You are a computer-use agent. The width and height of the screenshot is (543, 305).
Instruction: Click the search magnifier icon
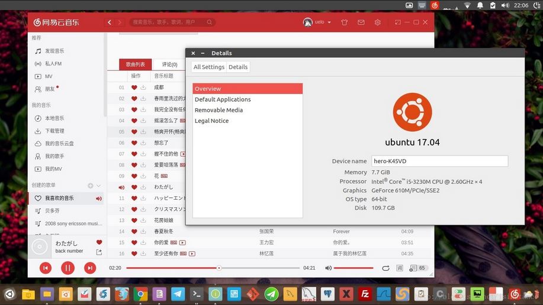tap(210, 22)
